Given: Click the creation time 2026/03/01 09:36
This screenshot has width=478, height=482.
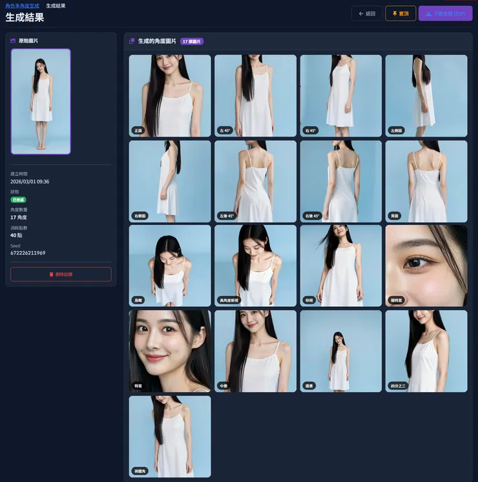Looking at the screenshot, I should [30, 182].
